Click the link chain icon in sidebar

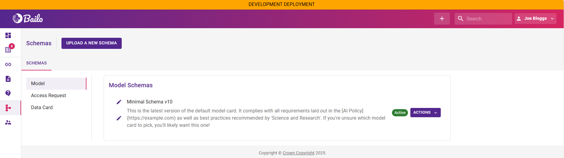pyautogui.click(x=8, y=64)
